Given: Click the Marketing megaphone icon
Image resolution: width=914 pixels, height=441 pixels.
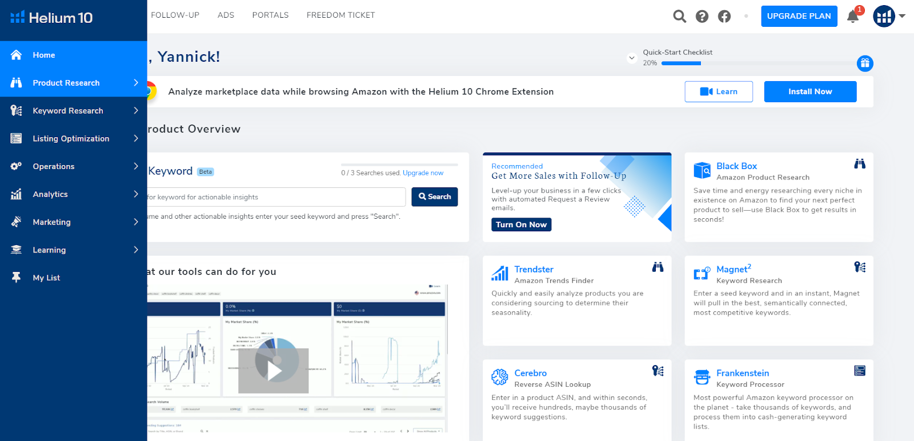Looking at the screenshot, I should tap(16, 222).
